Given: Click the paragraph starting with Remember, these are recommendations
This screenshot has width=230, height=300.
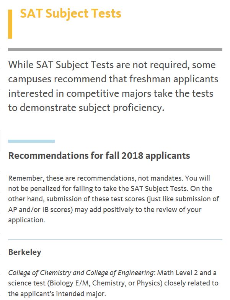Looking at the screenshot, I should click(x=113, y=199).
